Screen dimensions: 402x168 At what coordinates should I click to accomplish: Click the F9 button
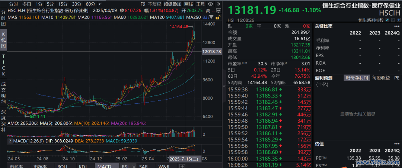[x=143, y=4]
